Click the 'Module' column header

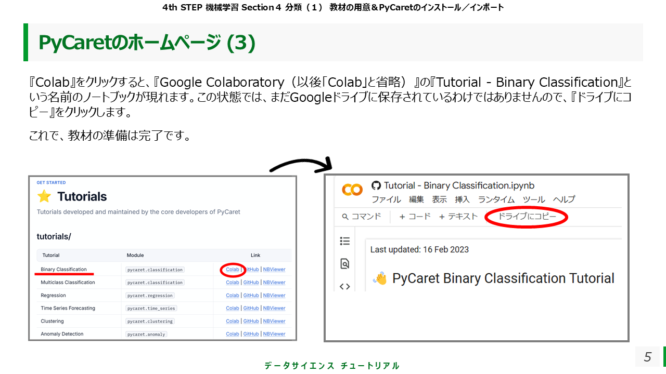135,255
